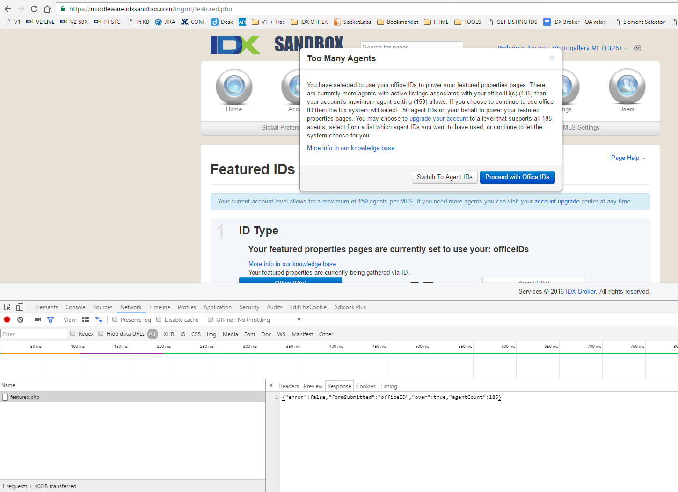Filter requests by CSS
The width and height of the screenshot is (678, 492).
coord(196,334)
